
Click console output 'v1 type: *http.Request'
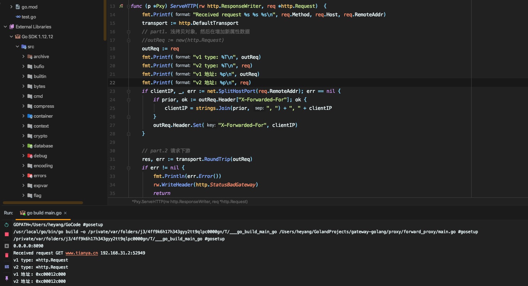(41, 260)
